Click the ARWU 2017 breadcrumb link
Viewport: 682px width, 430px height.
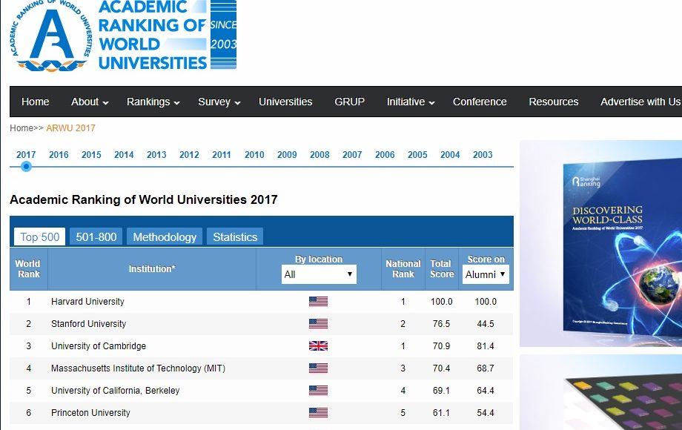pos(70,128)
